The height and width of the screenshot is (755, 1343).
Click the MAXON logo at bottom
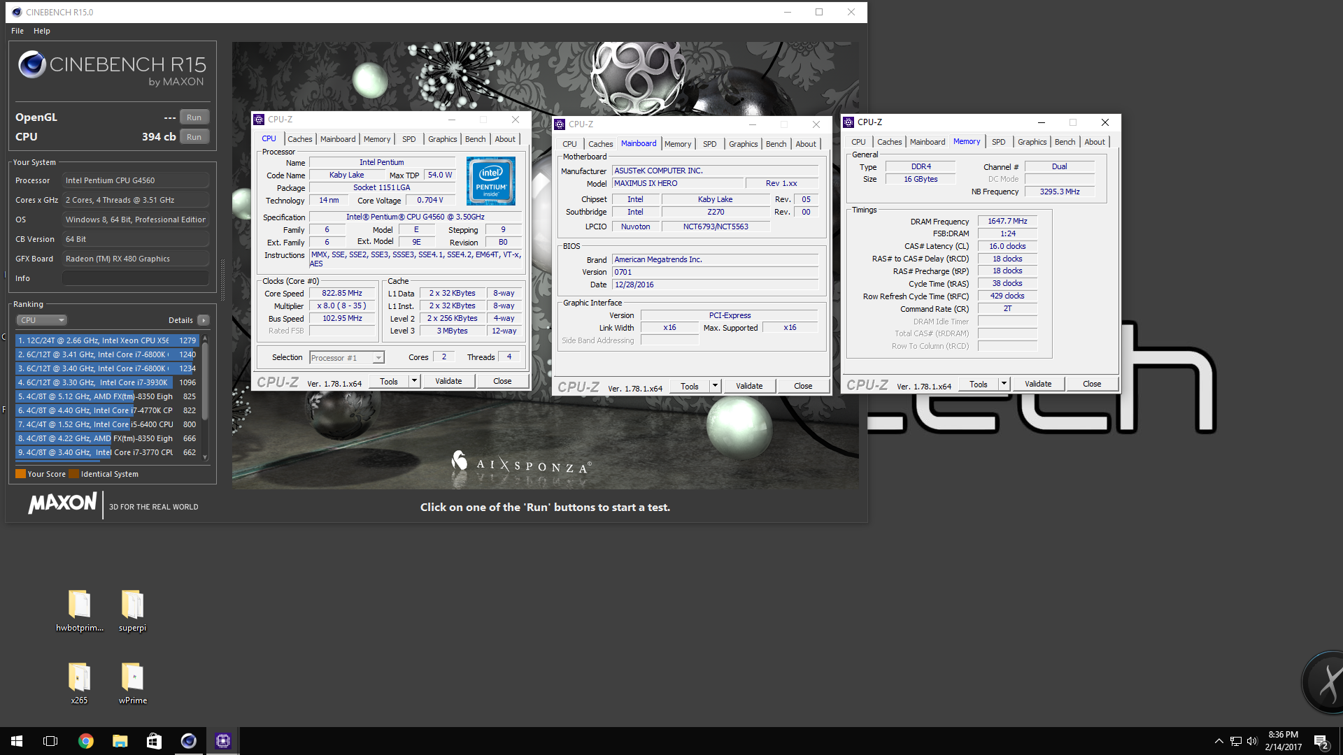tap(62, 503)
